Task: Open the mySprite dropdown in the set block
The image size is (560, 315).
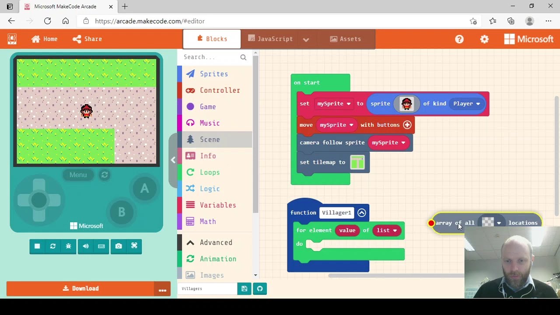Action: pyautogui.click(x=334, y=104)
